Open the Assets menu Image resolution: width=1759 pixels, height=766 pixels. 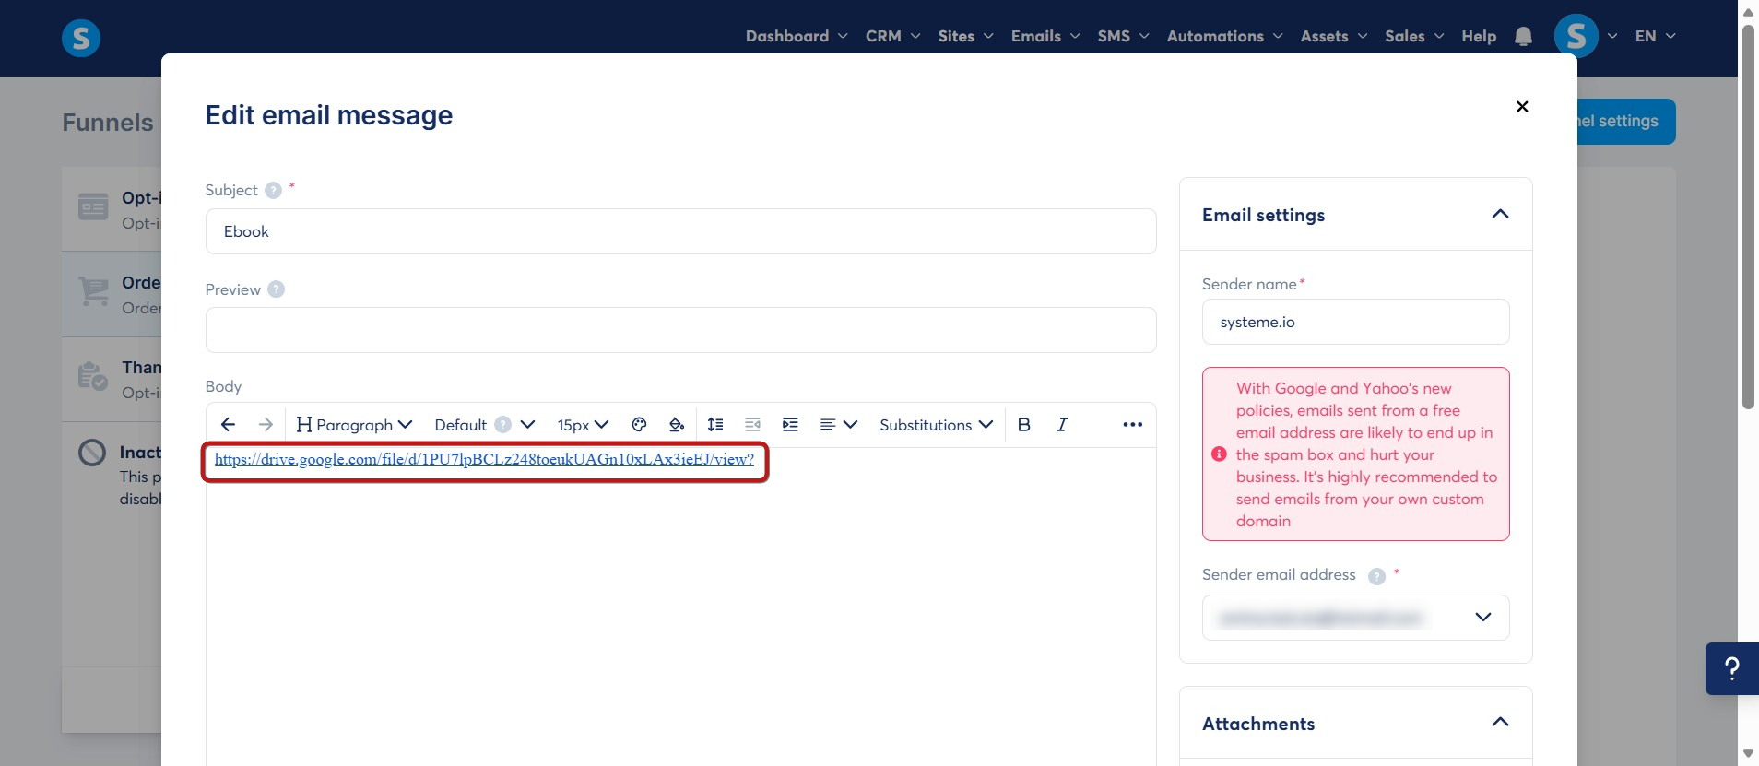pos(1334,36)
